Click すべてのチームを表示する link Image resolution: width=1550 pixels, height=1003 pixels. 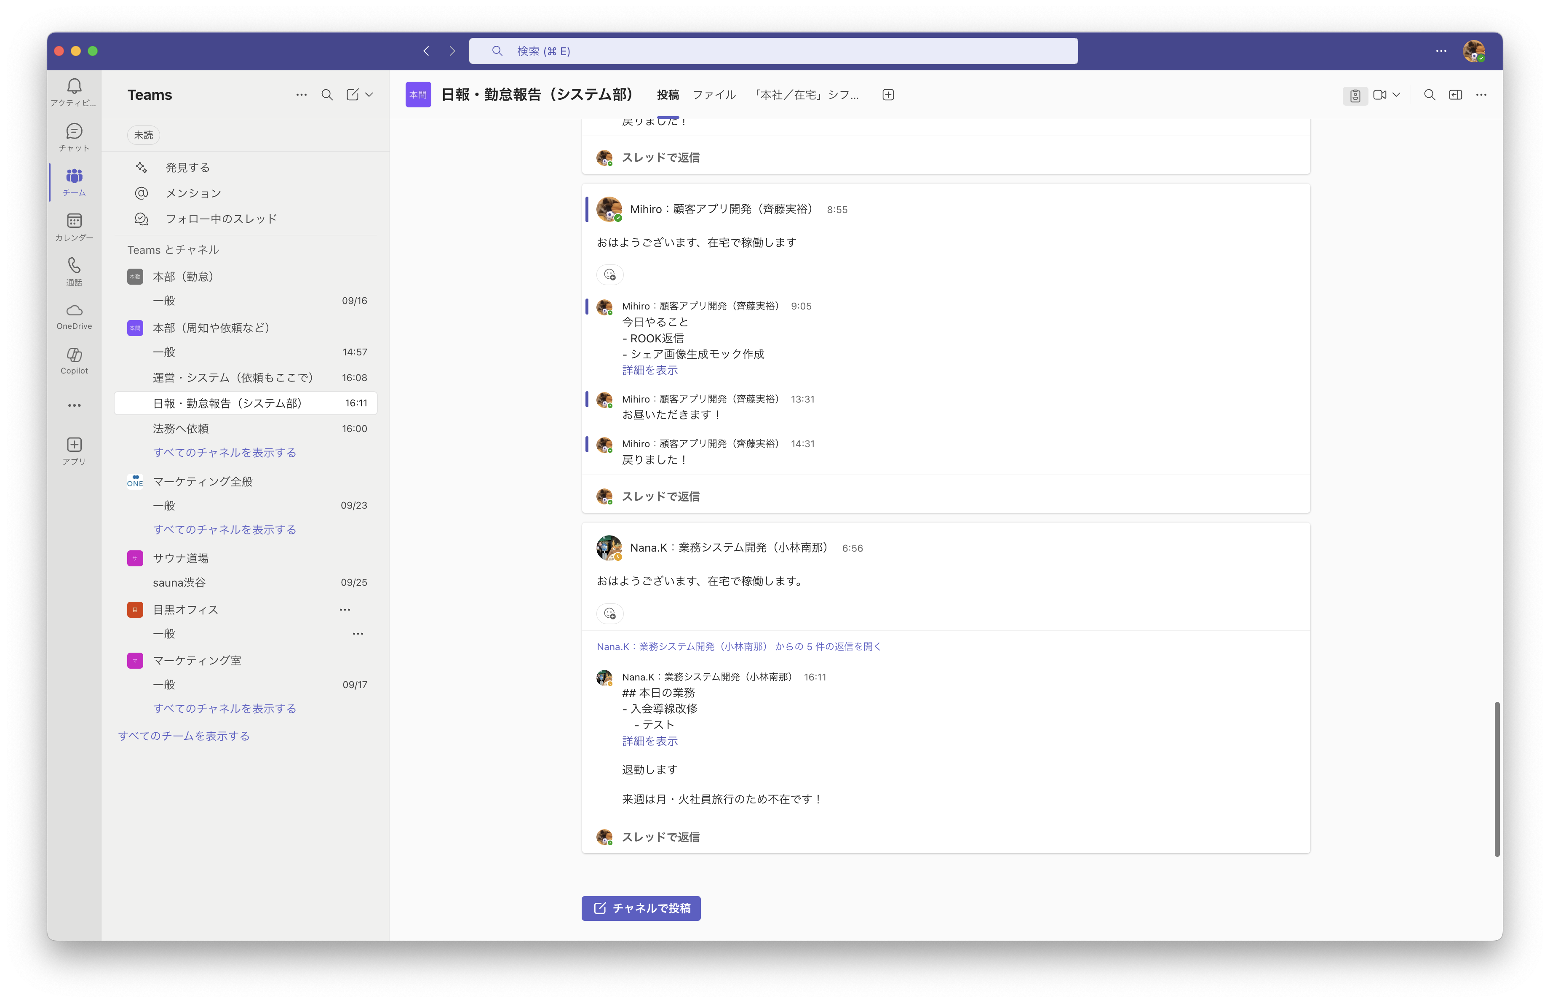coord(184,736)
